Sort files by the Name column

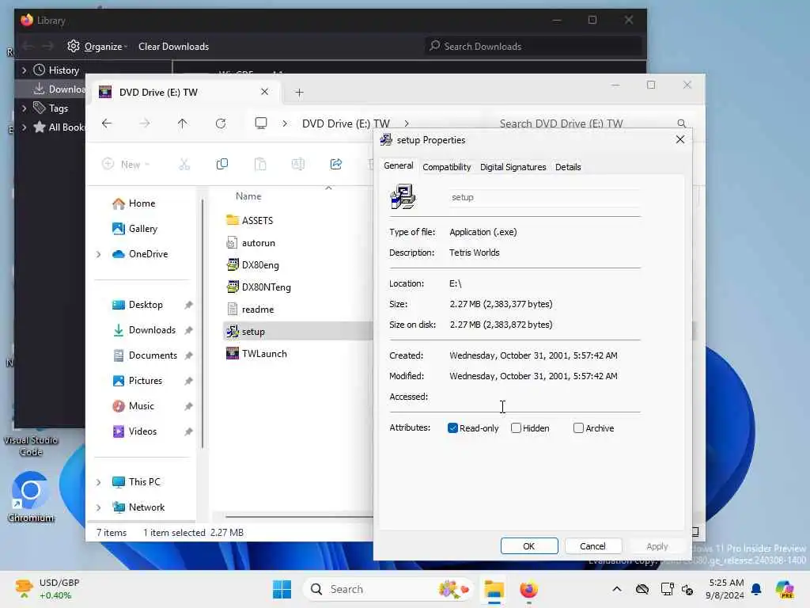(x=248, y=196)
